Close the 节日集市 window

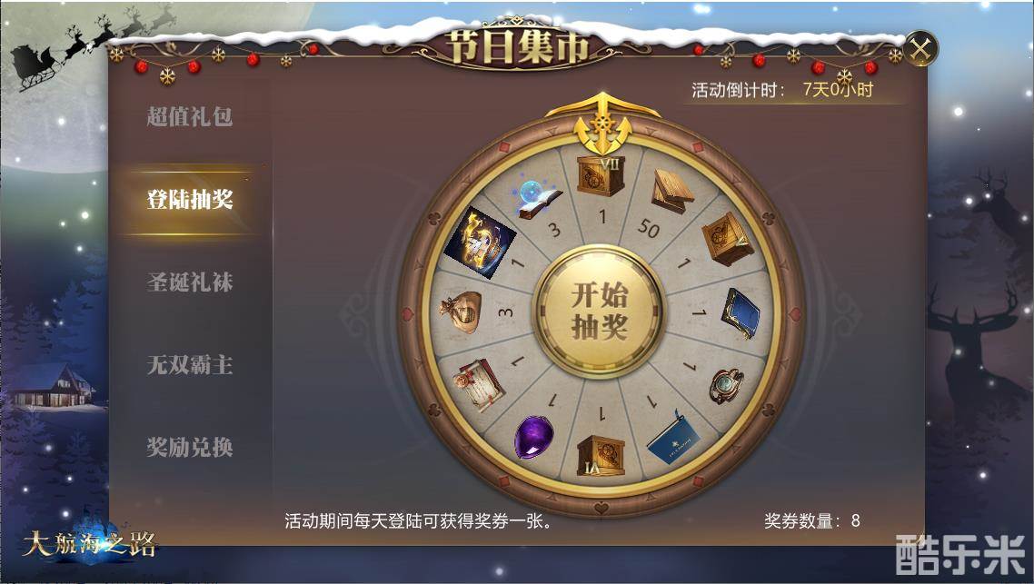click(920, 49)
